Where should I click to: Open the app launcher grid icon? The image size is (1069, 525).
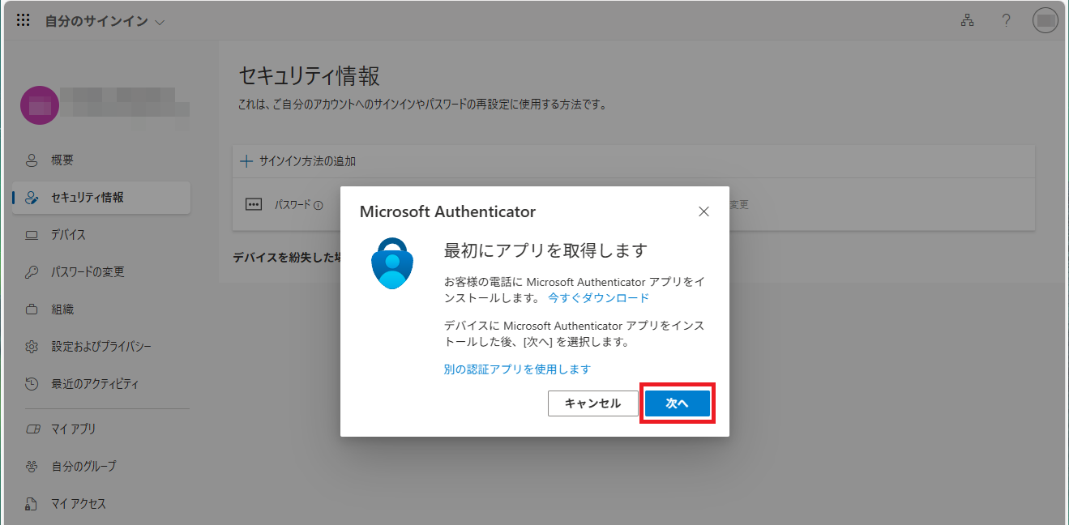click(x=24, y=21)
